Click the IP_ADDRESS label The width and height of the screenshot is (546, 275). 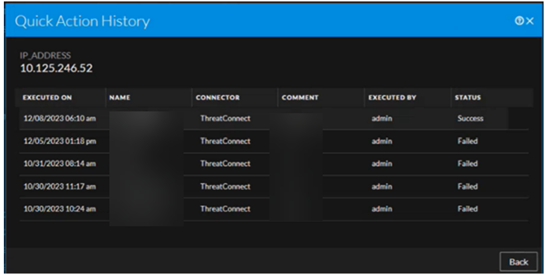[45, 55]
